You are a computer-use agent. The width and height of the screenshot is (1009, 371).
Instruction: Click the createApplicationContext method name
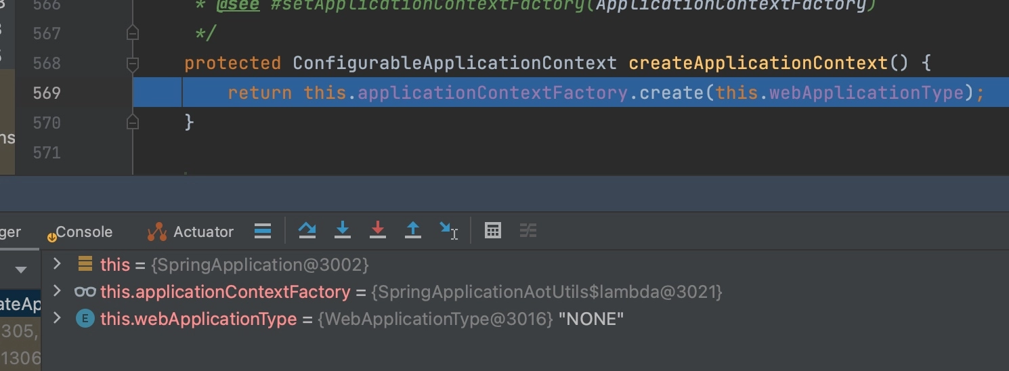pyautogui.click(x=758, y=64)
